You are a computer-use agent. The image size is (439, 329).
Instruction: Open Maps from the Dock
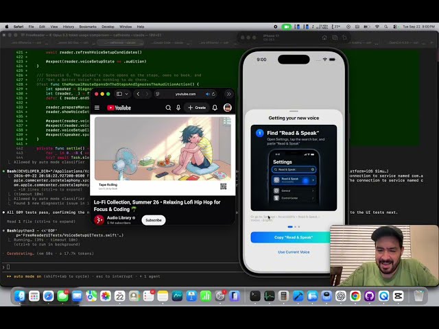point(91,296)
